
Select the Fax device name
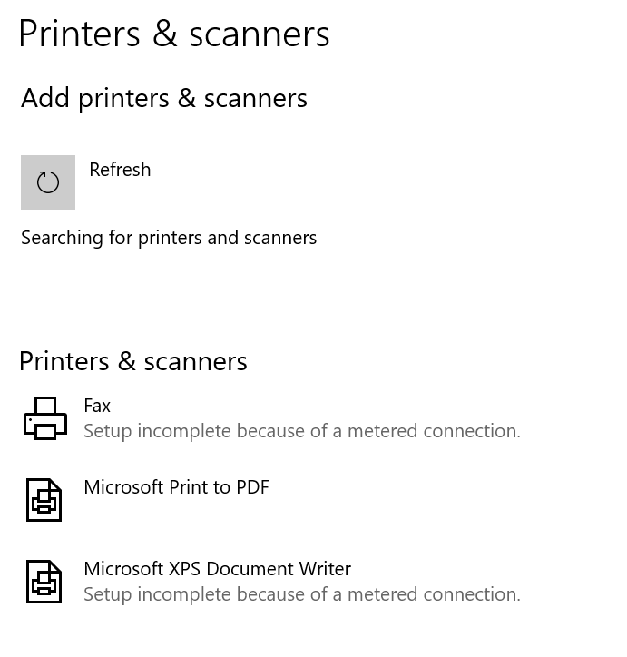coord(97,406)
